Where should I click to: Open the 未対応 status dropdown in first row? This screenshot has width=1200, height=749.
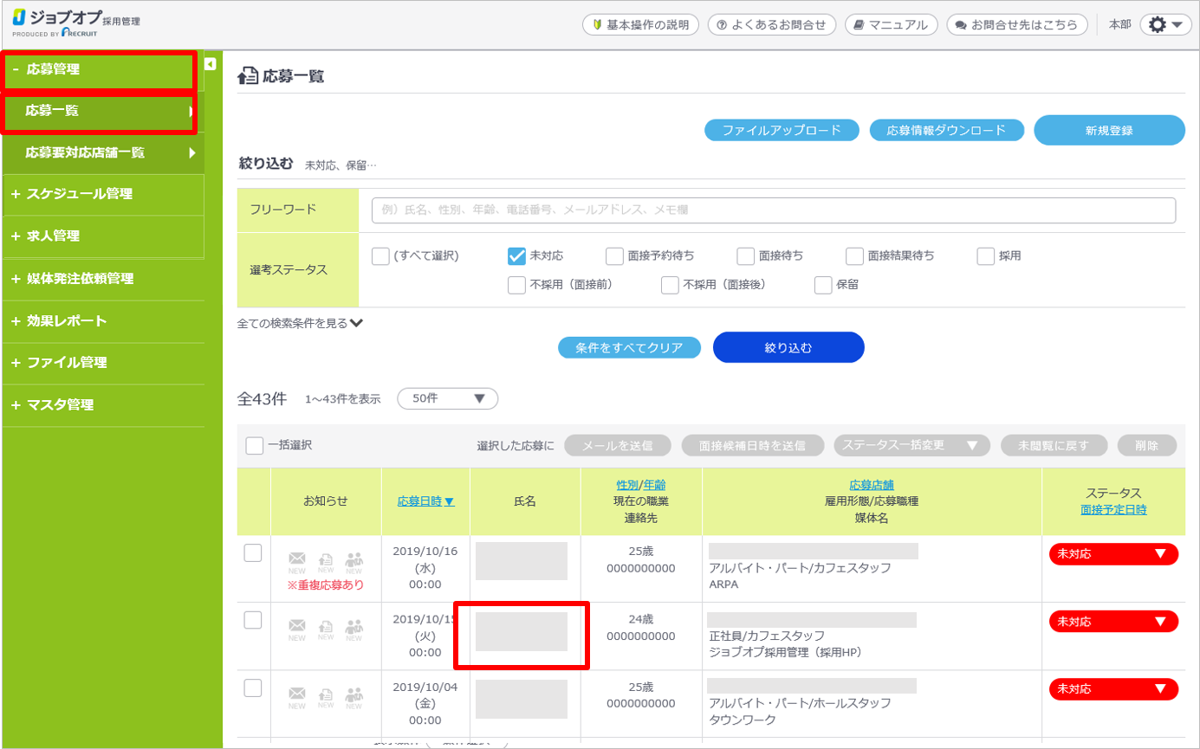tap(1113, 554)
